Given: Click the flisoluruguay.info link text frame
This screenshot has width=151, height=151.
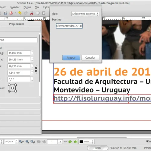Looking at the screenshot, I should click(102, 99).
